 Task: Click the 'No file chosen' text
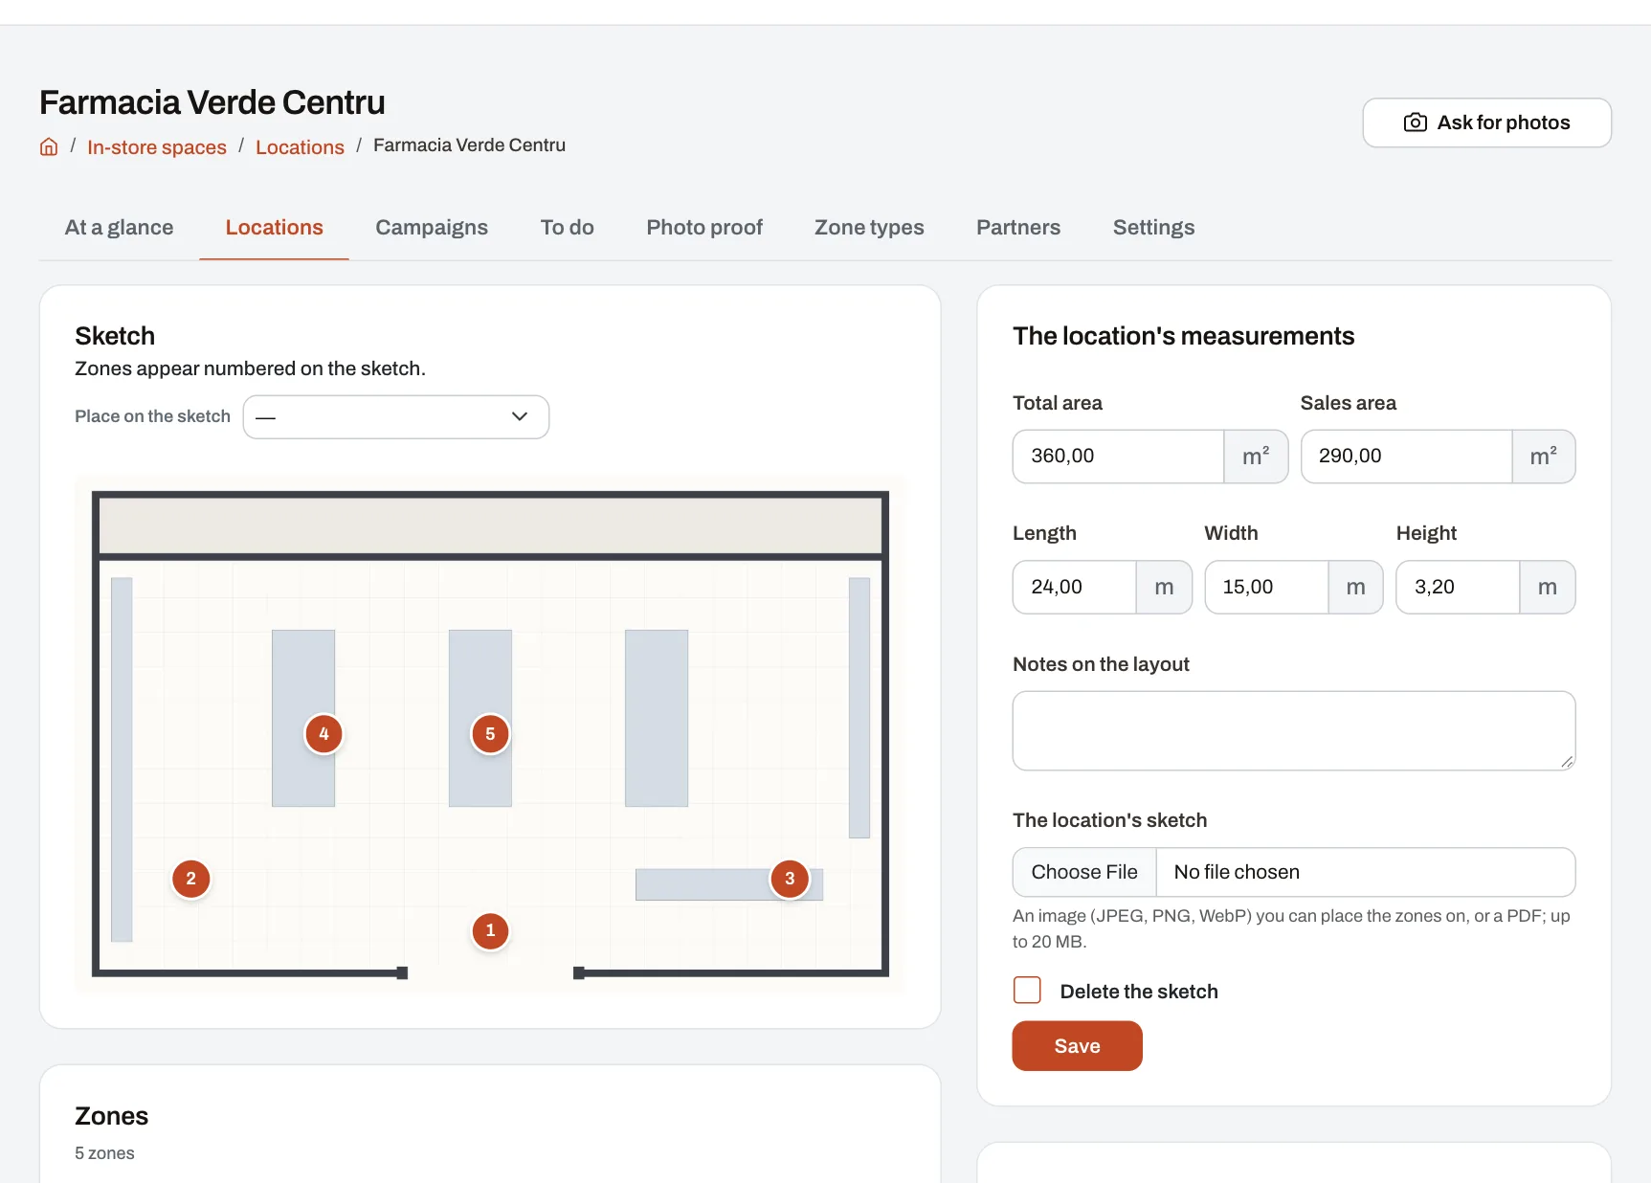click(x=1237, y=872)
